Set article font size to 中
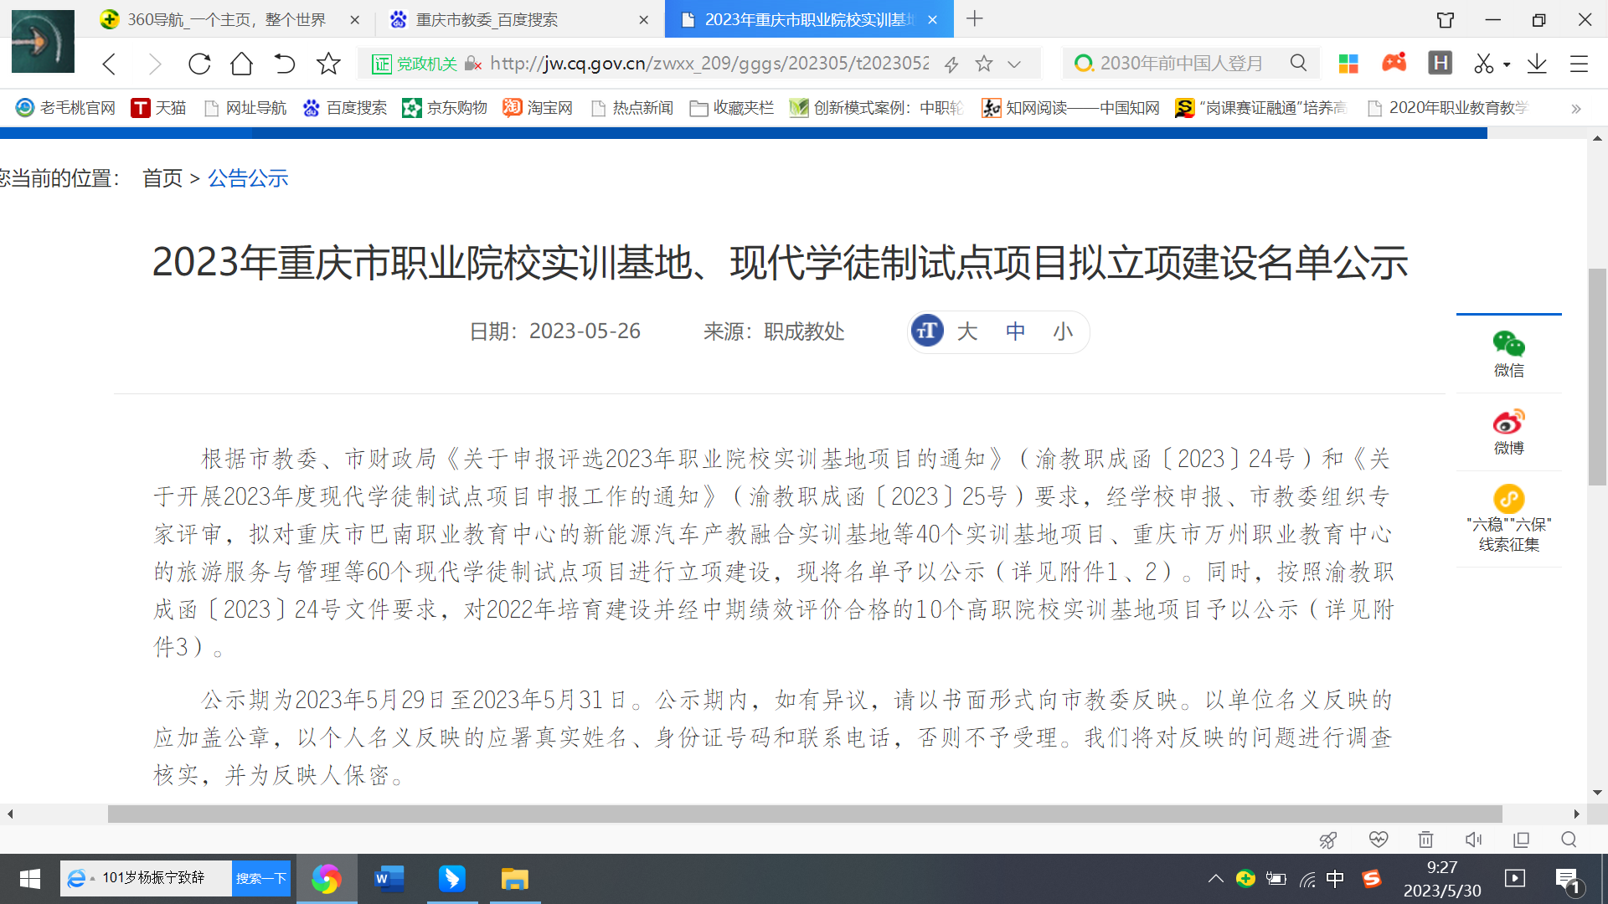The height and width of the screenshot is (904, 1608). (1015, 331)
